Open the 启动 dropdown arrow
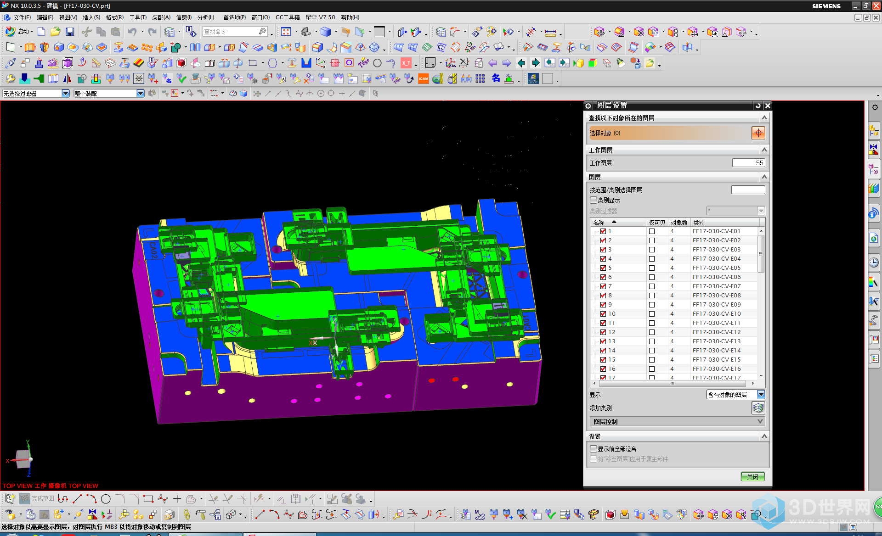 (x=32, y=32)
